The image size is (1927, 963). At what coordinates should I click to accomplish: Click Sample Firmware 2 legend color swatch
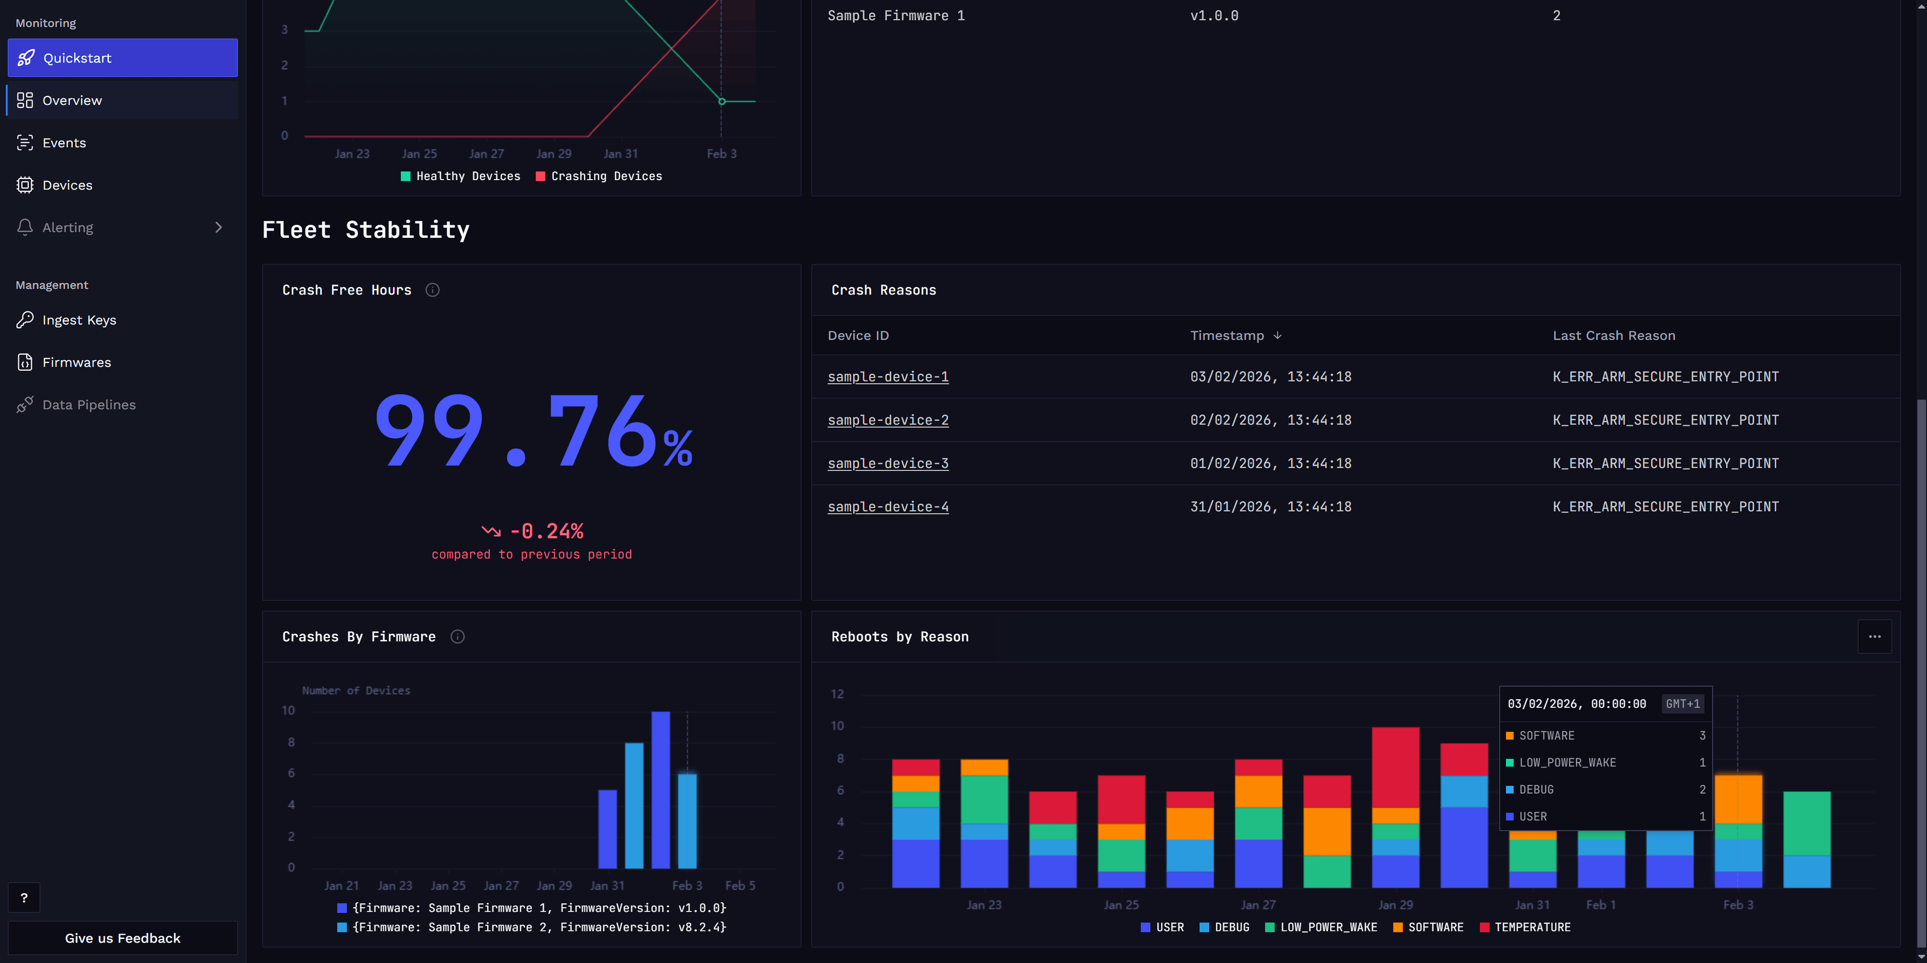pyautogui.click(x=342, y=927)
